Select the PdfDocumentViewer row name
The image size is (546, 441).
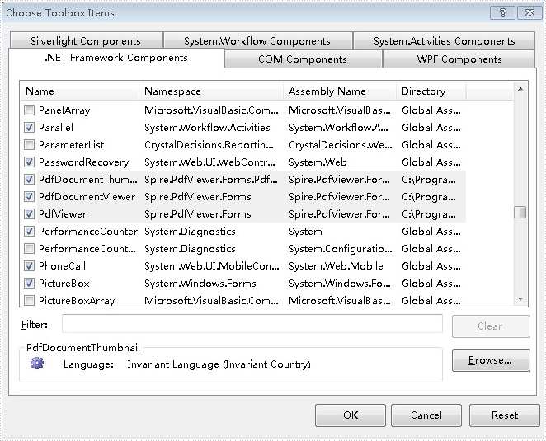click(x=87, y=197)
